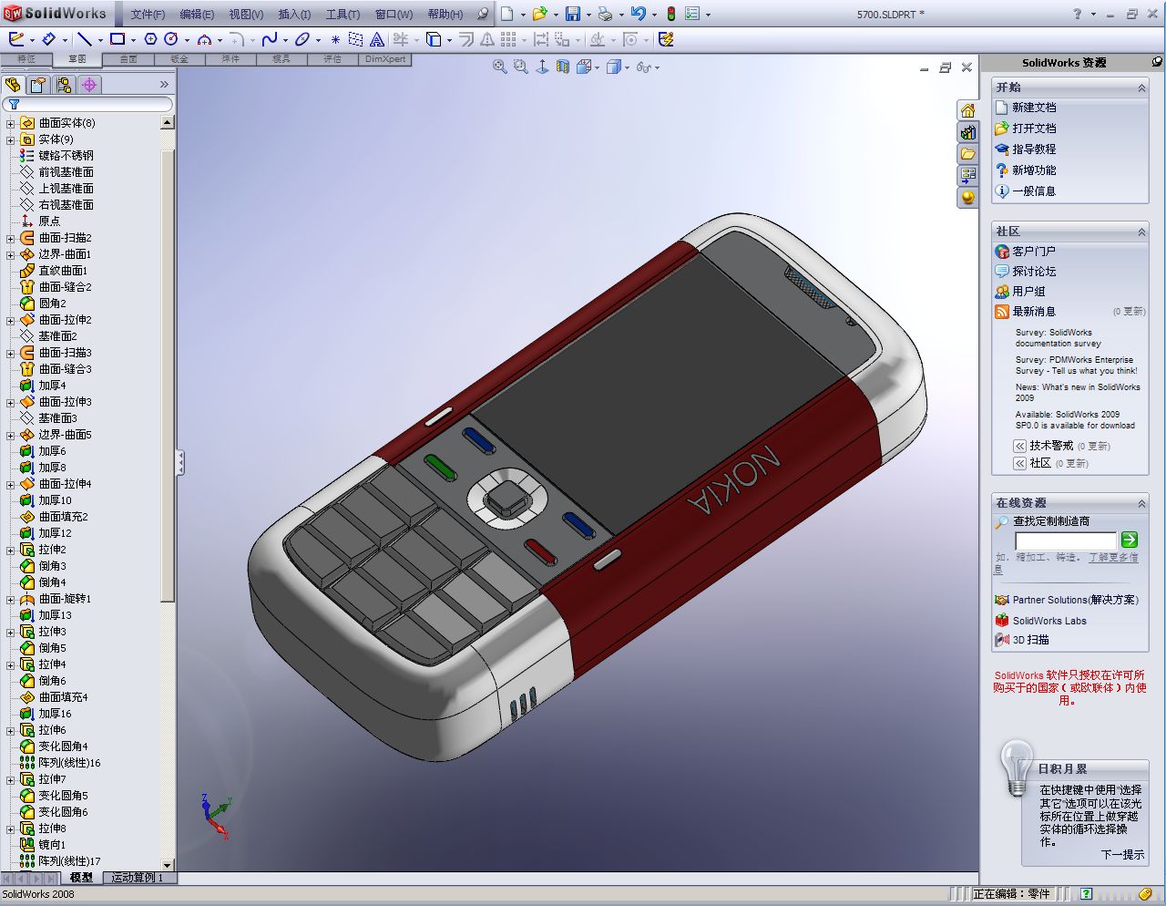This screenshot has height=906, width=1166.
Task: Click the feature tree scroll down arrow
Action: point(168,865)
